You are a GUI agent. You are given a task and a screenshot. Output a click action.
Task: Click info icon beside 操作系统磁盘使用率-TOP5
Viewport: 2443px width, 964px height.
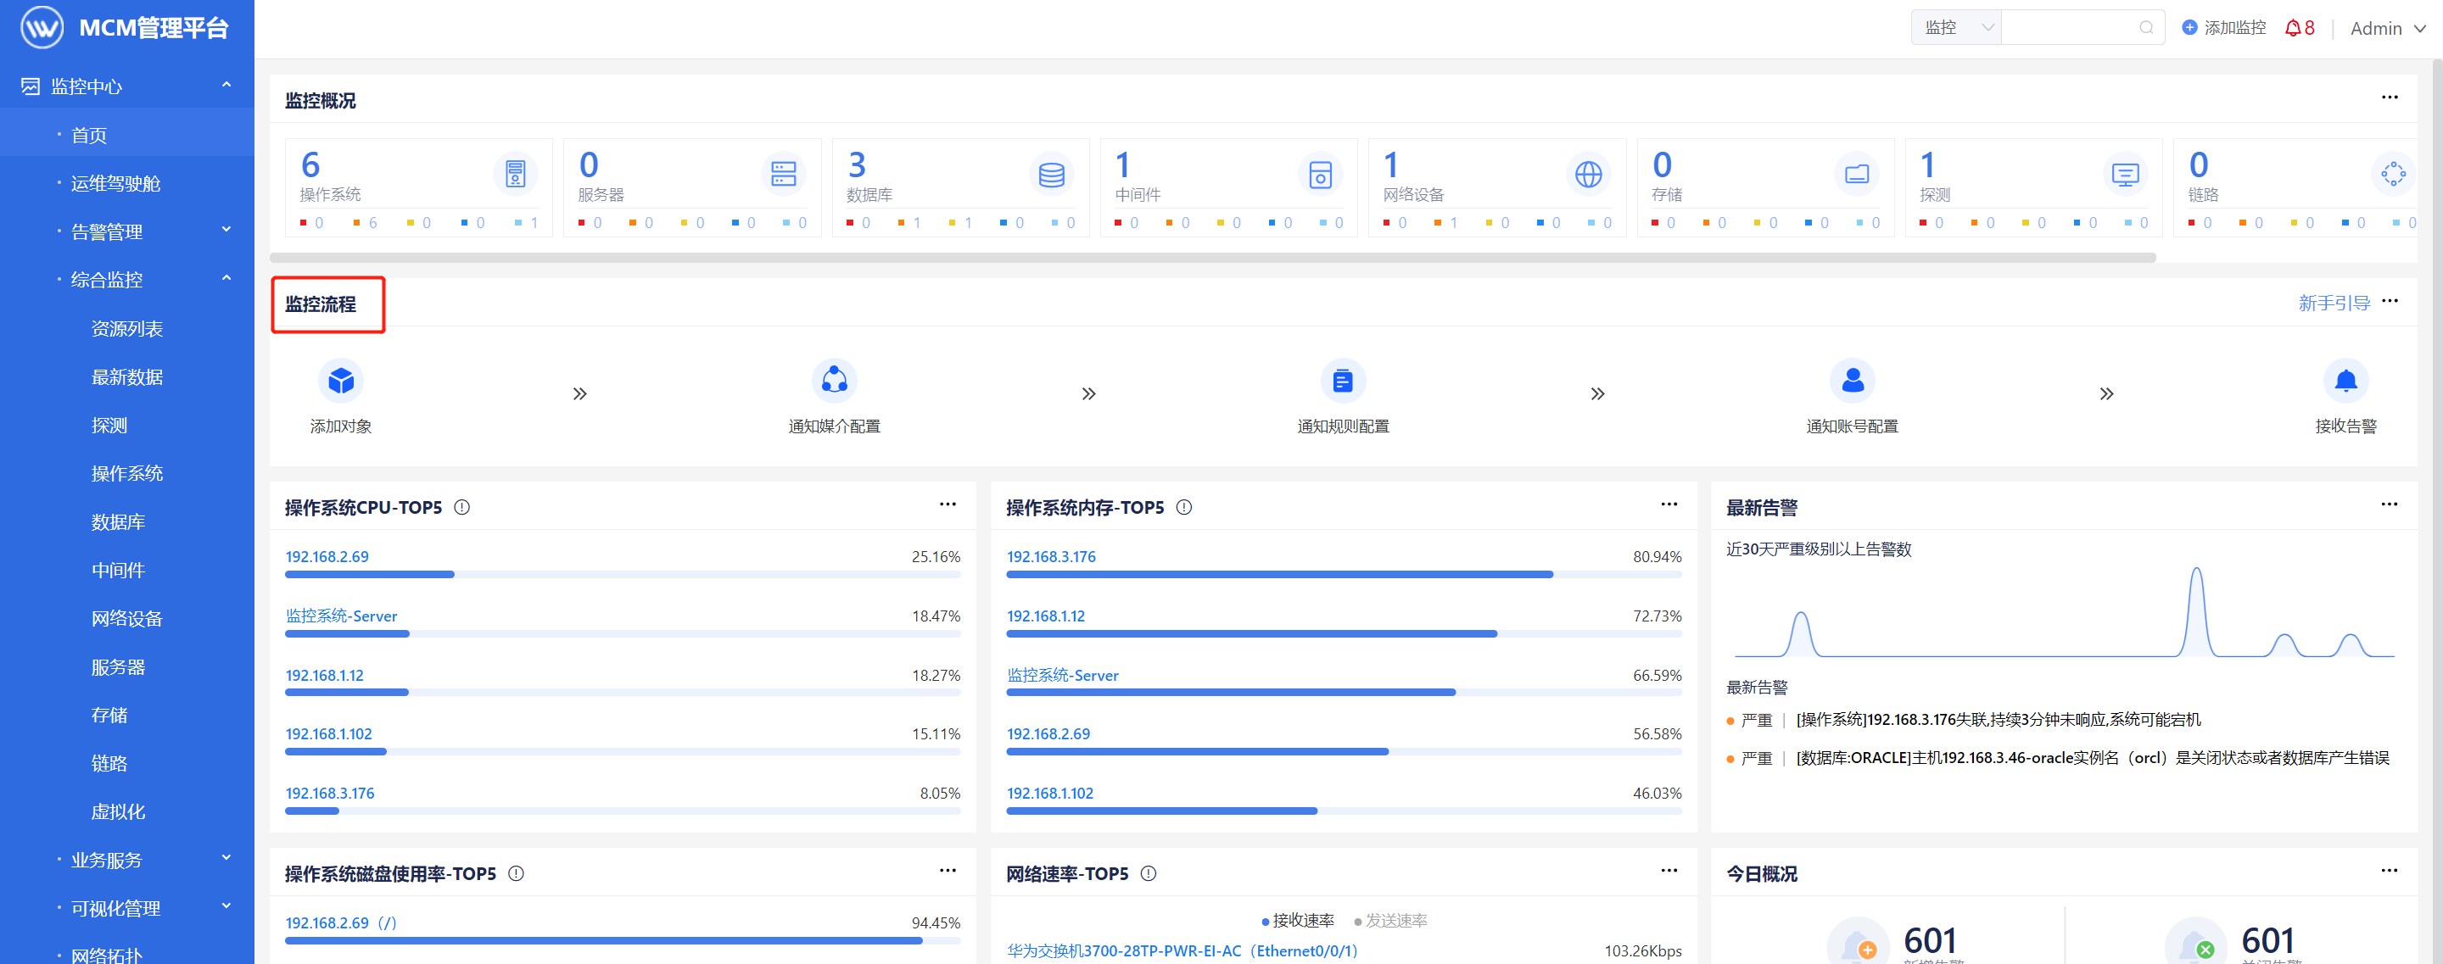click(x=516, y=873)
